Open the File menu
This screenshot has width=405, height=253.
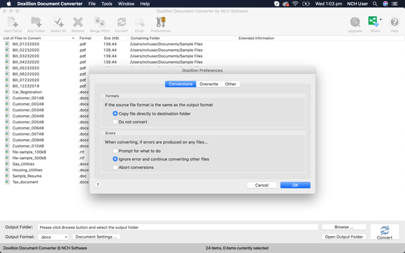[92, 4]
